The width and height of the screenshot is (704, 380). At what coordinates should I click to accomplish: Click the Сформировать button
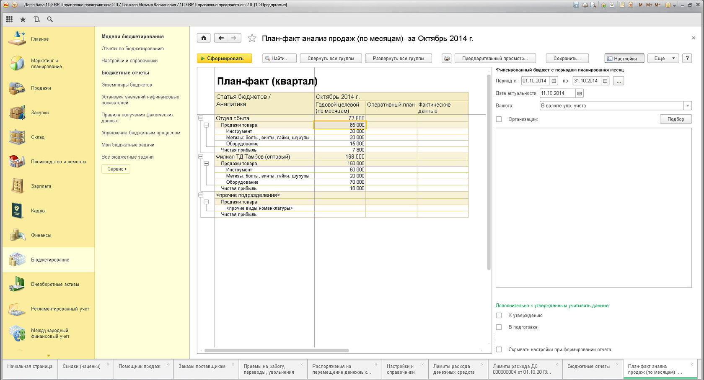coord(224,59)
